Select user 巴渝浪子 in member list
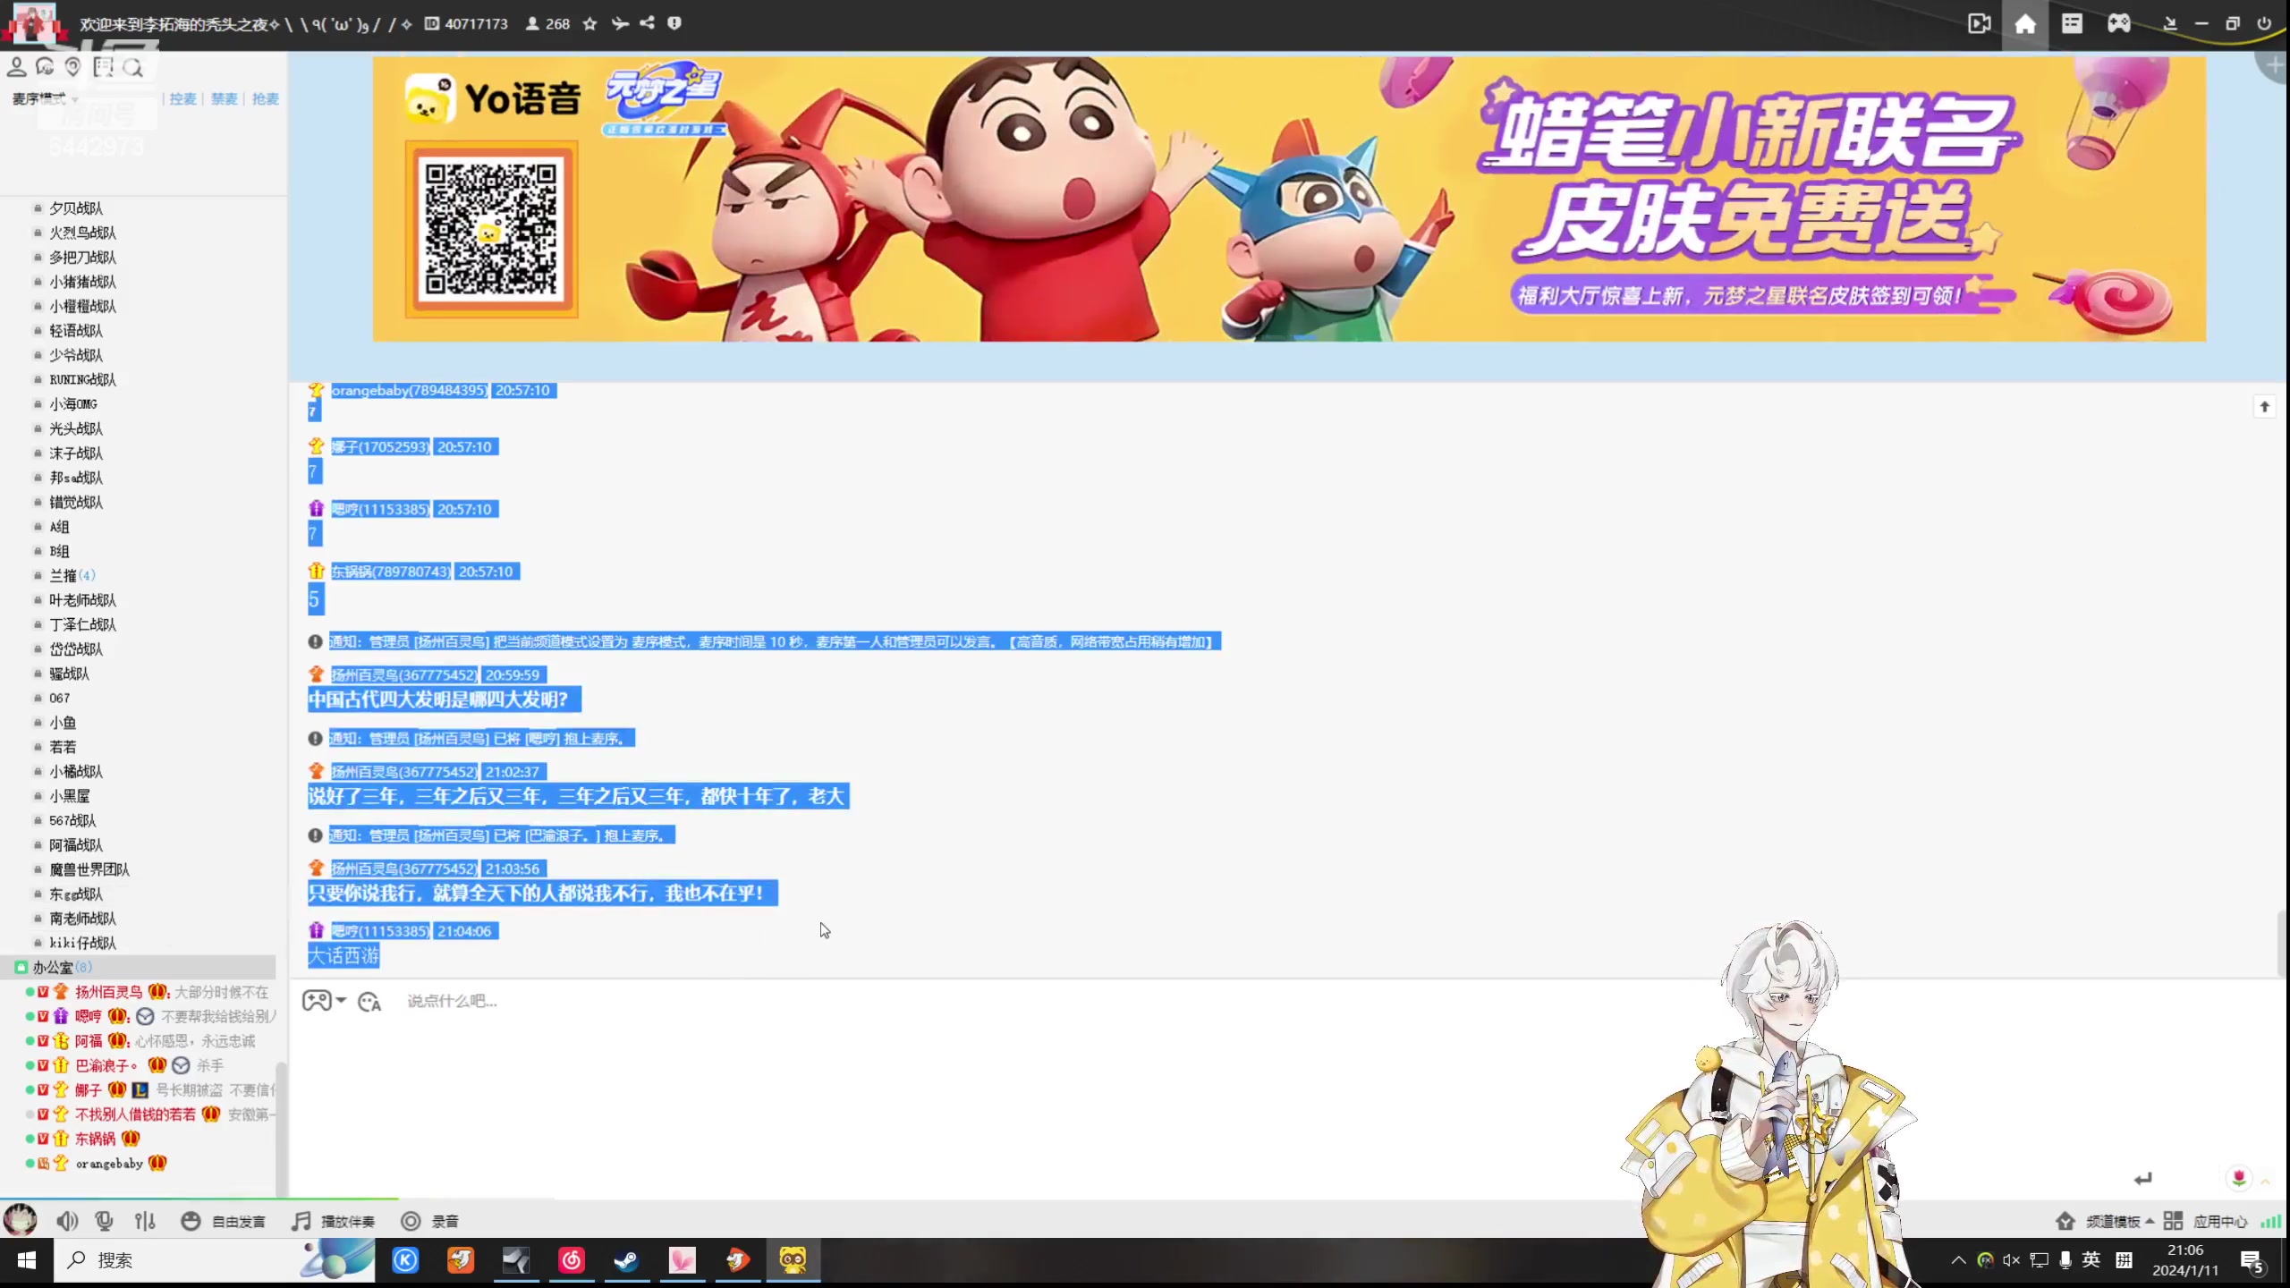The height and width of the screenshot is (1288, 2290). coord(106,1065)
